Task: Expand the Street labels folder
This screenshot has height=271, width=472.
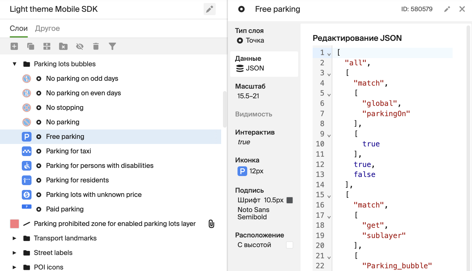Action: 15,253
